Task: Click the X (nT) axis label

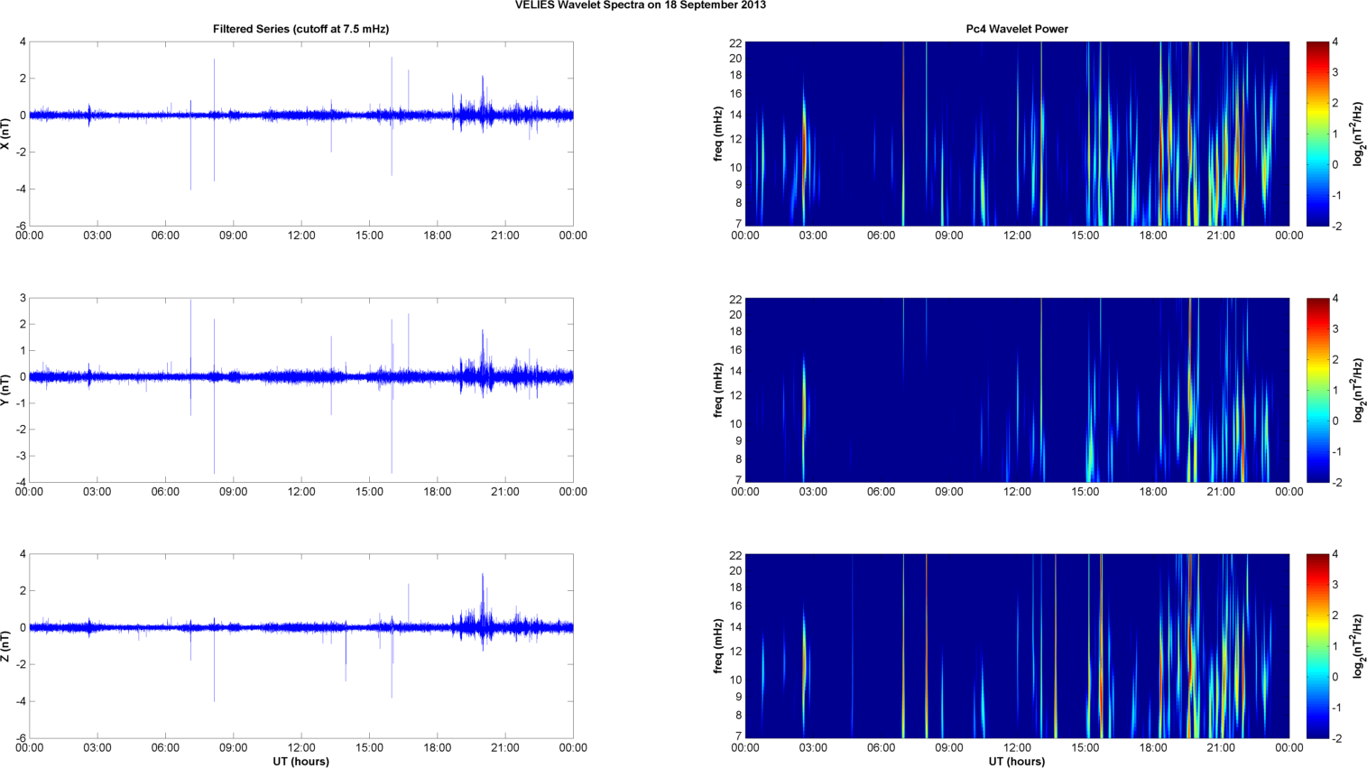Action: tap(5, 134)
